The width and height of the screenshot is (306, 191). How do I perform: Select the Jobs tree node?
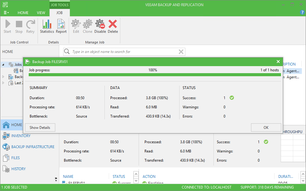click(x=18, y=64)
